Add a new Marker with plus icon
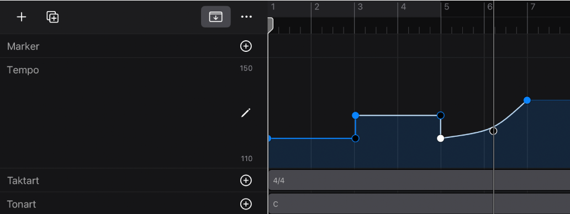Screen dimensions: 570x214 tap(246, 46)
